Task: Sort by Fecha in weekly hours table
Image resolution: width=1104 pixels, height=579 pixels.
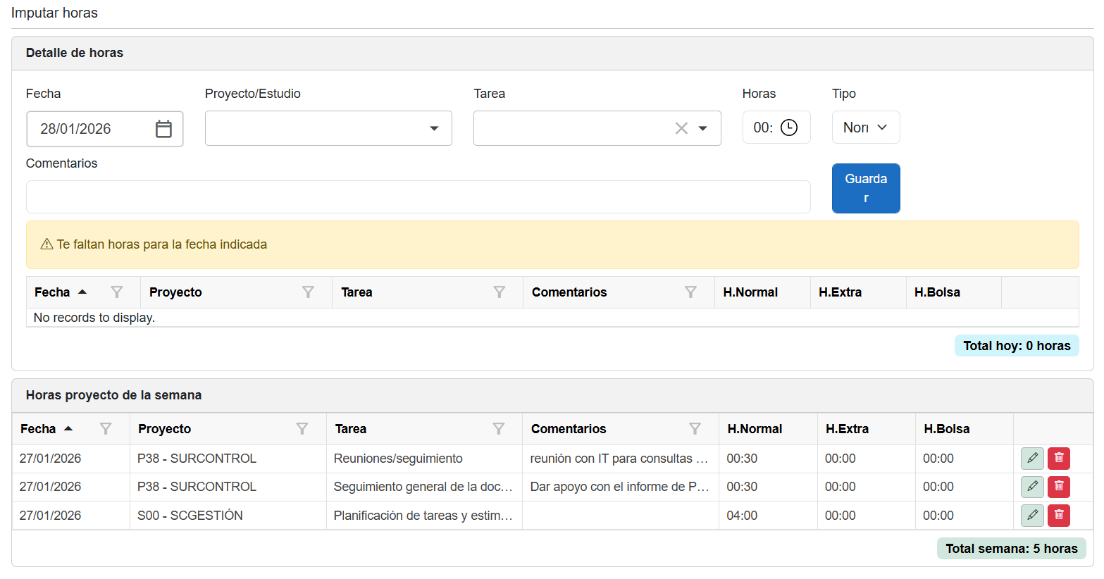Action: pyautogui.click(x=39, y=429)
